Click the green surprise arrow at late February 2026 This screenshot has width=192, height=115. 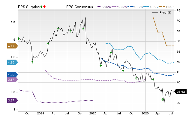pyautogui.click(x=153, y=79)
